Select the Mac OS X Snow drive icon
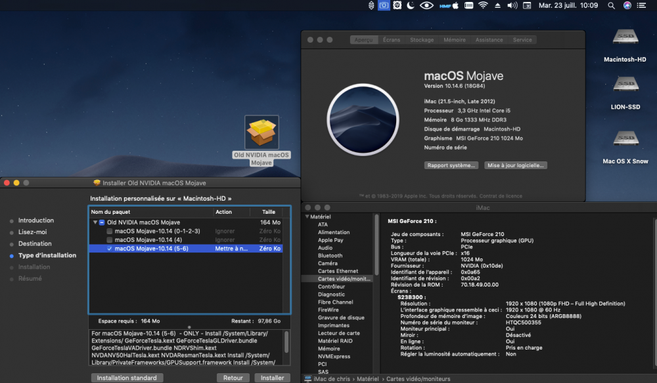The image size is (657, 383). (625, 139)
